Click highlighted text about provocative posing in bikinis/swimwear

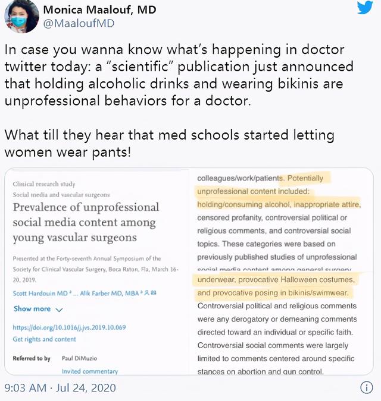pyautogui.click(x=273, y=292)
